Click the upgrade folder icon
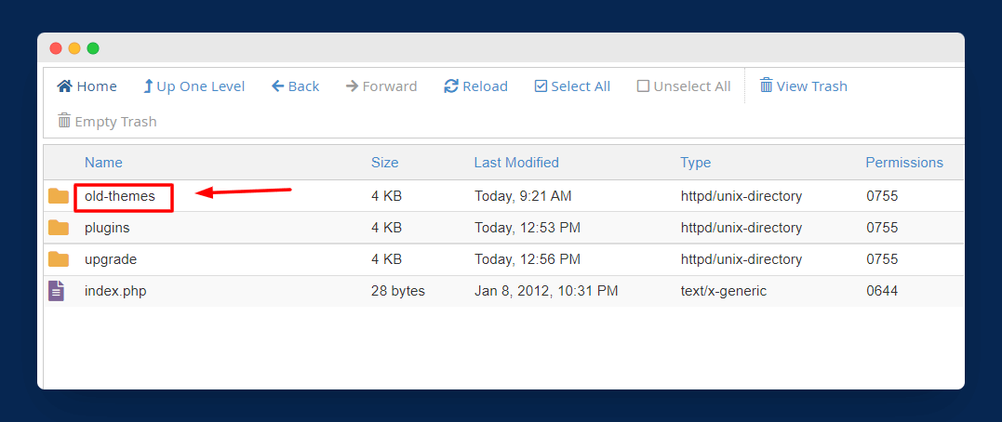The image size is (1002, 422). [59, 259]
